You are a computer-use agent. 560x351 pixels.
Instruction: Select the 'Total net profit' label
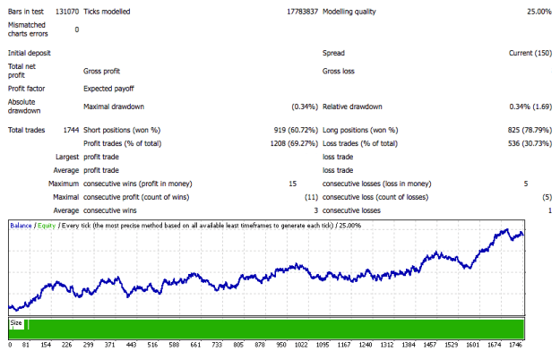pyautogui.click(x=22, y=71)
